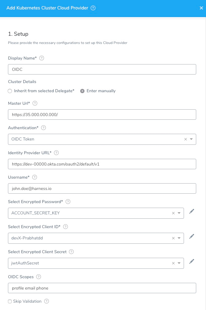The image size is (206, 310).
Task: Select Inherit from selected Delegate option
Action: point(10,91)
